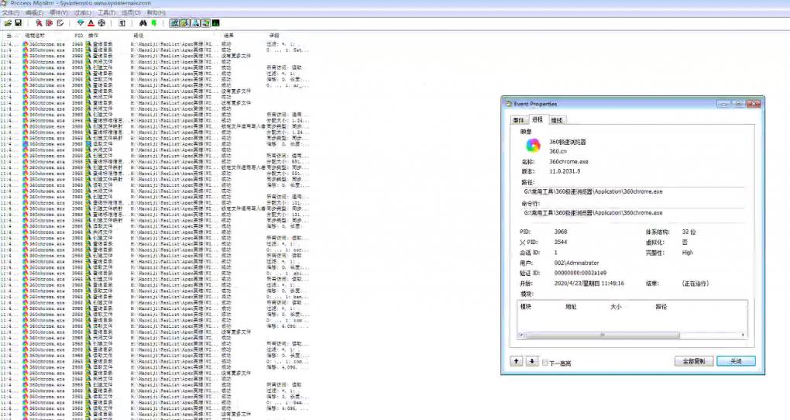Click the 命令行 field in Event Properties
Screen dimensions: 790x420
click(x=634, y=213)
